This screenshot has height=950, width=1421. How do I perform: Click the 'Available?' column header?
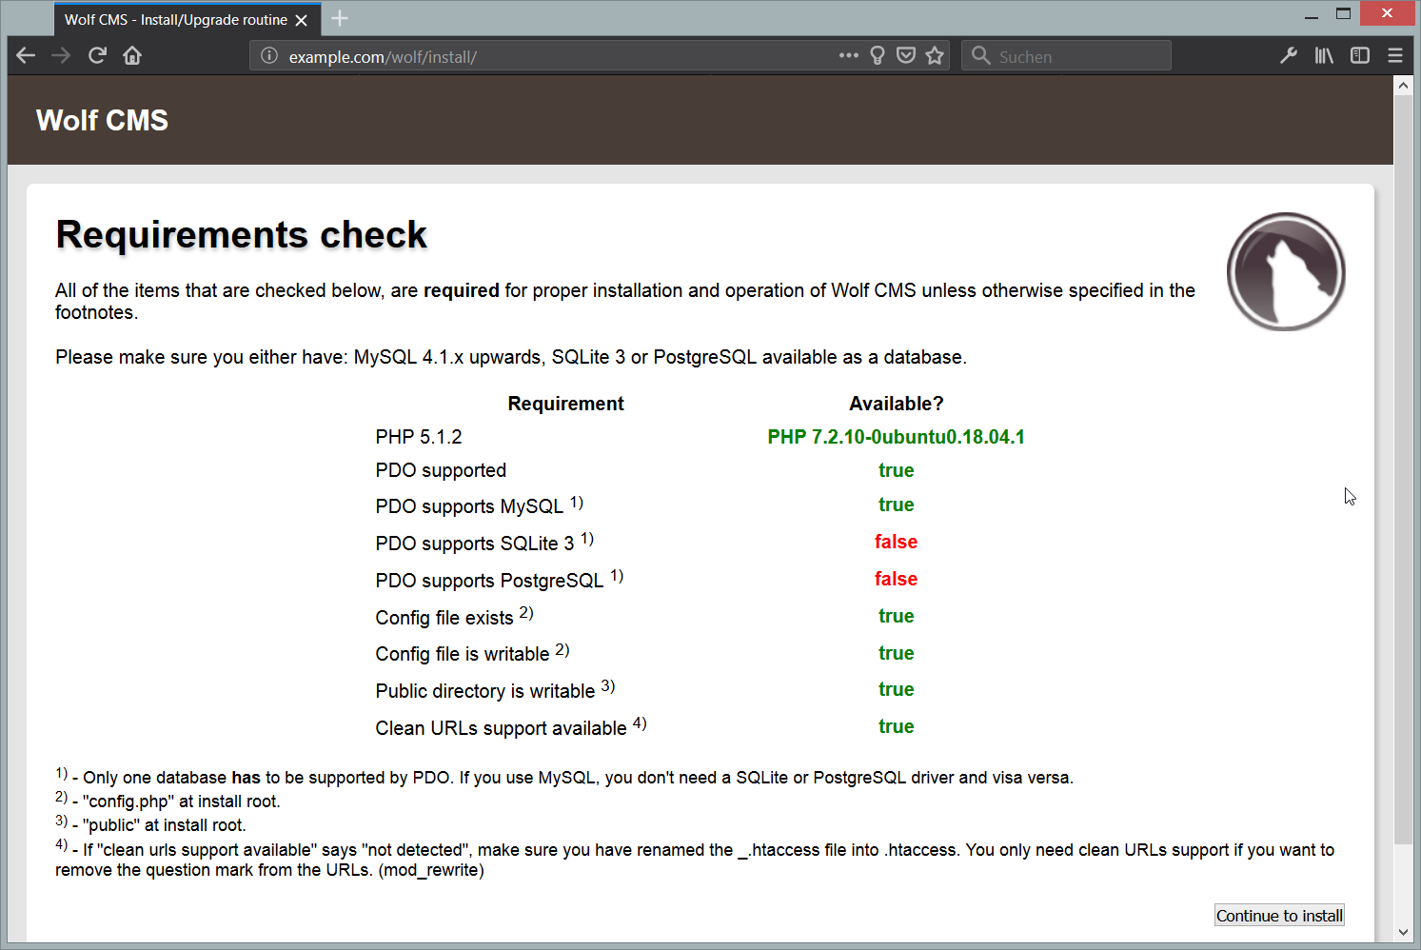896,404
